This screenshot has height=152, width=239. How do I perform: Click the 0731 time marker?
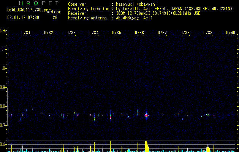pyautogui.click(x=25, y=32)
